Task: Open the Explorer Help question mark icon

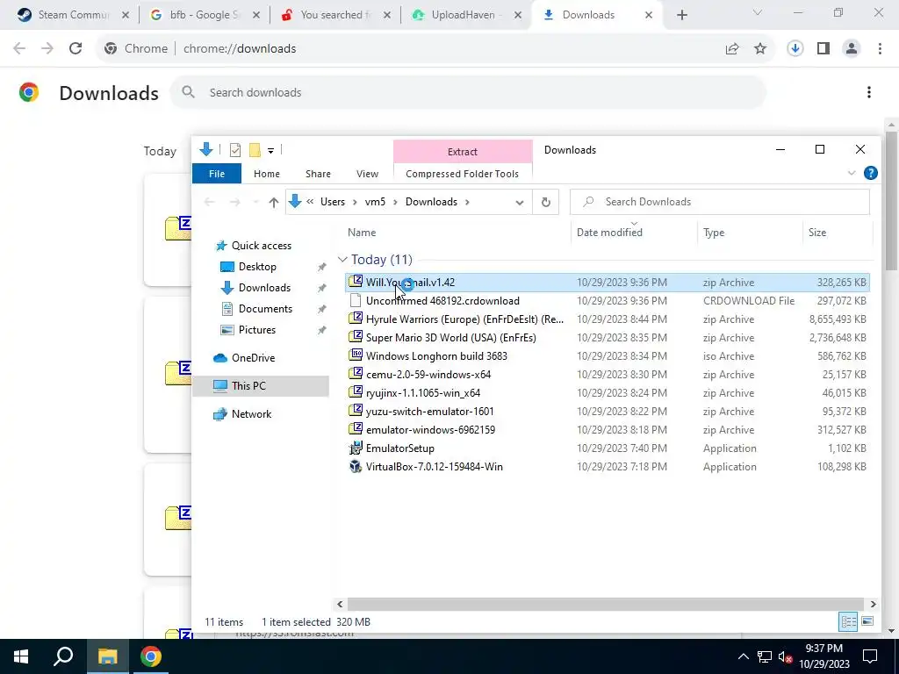Action: 870,173
